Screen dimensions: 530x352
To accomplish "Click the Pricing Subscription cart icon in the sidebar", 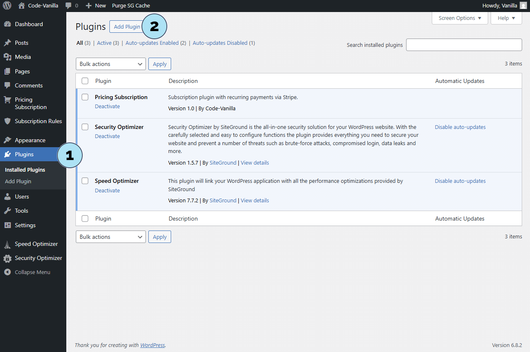I will point(7,100).
